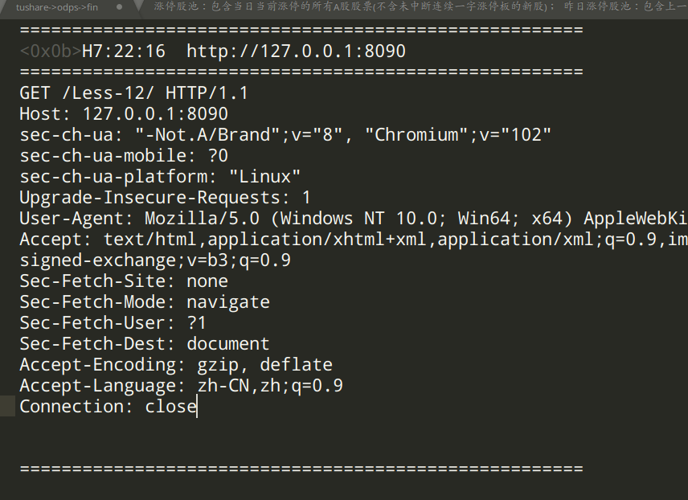The image size is (688, 500).
Task: Click the signed-exchange;v=b3;q=0.9 line
Action: (155, 260)
